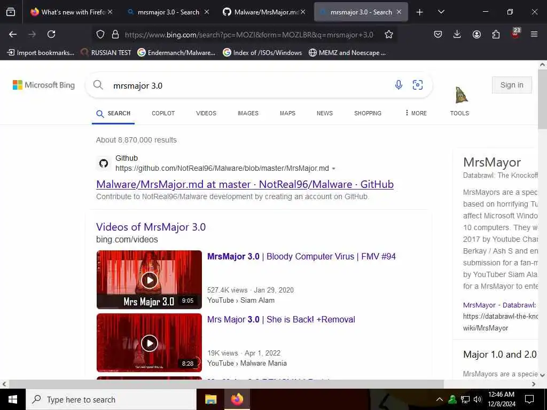This screenshot has height=410, width=547.
Task: Select the MAPS search tab
Action: point(287,113)
